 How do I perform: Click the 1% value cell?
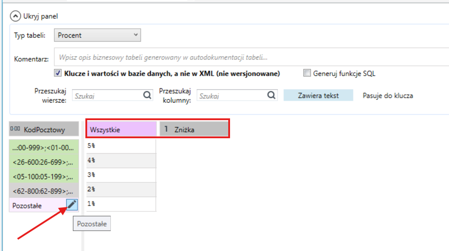pos(121,204)
